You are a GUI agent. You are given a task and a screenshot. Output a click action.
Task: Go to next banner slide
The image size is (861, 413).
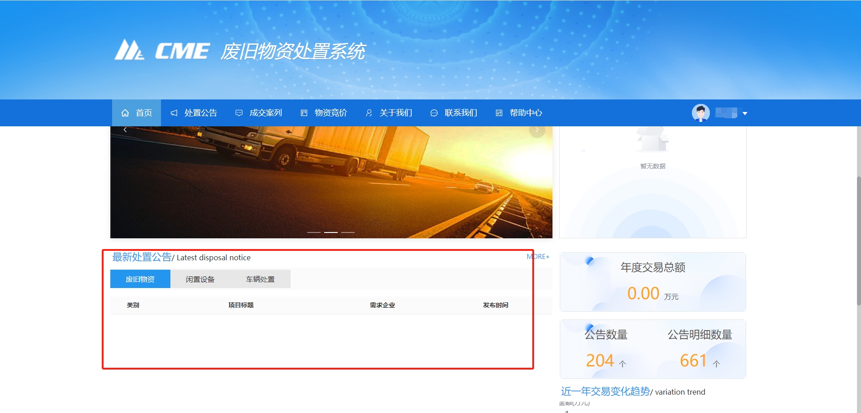tap(537, 130)
